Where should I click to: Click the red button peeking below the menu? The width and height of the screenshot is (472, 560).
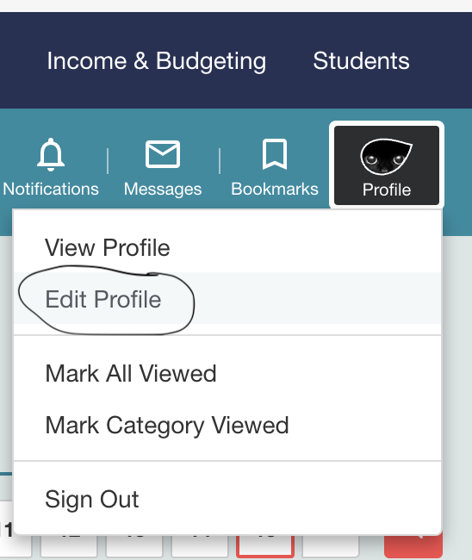tap(413, 545)
